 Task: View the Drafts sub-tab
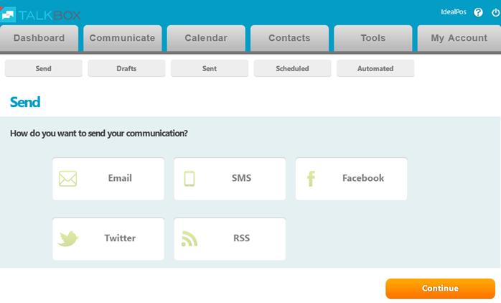click(126, 68)
